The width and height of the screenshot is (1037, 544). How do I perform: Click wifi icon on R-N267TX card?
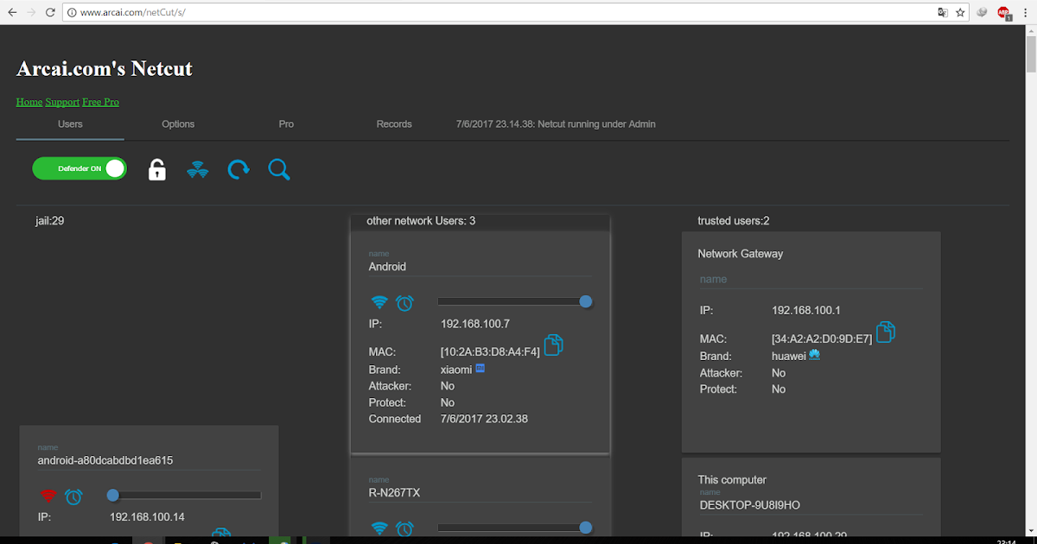point(379,528)
